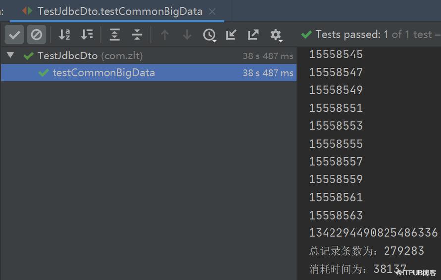
Task: Open test runner settings gear
Action: [276, 35]
